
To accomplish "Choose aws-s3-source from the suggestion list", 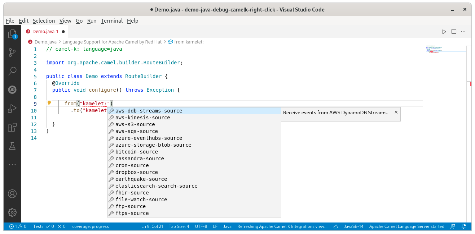I will [x=135, y=124].
